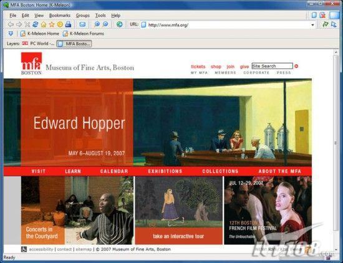Click the Zoom in magnifier icon

tap(97, 24)
